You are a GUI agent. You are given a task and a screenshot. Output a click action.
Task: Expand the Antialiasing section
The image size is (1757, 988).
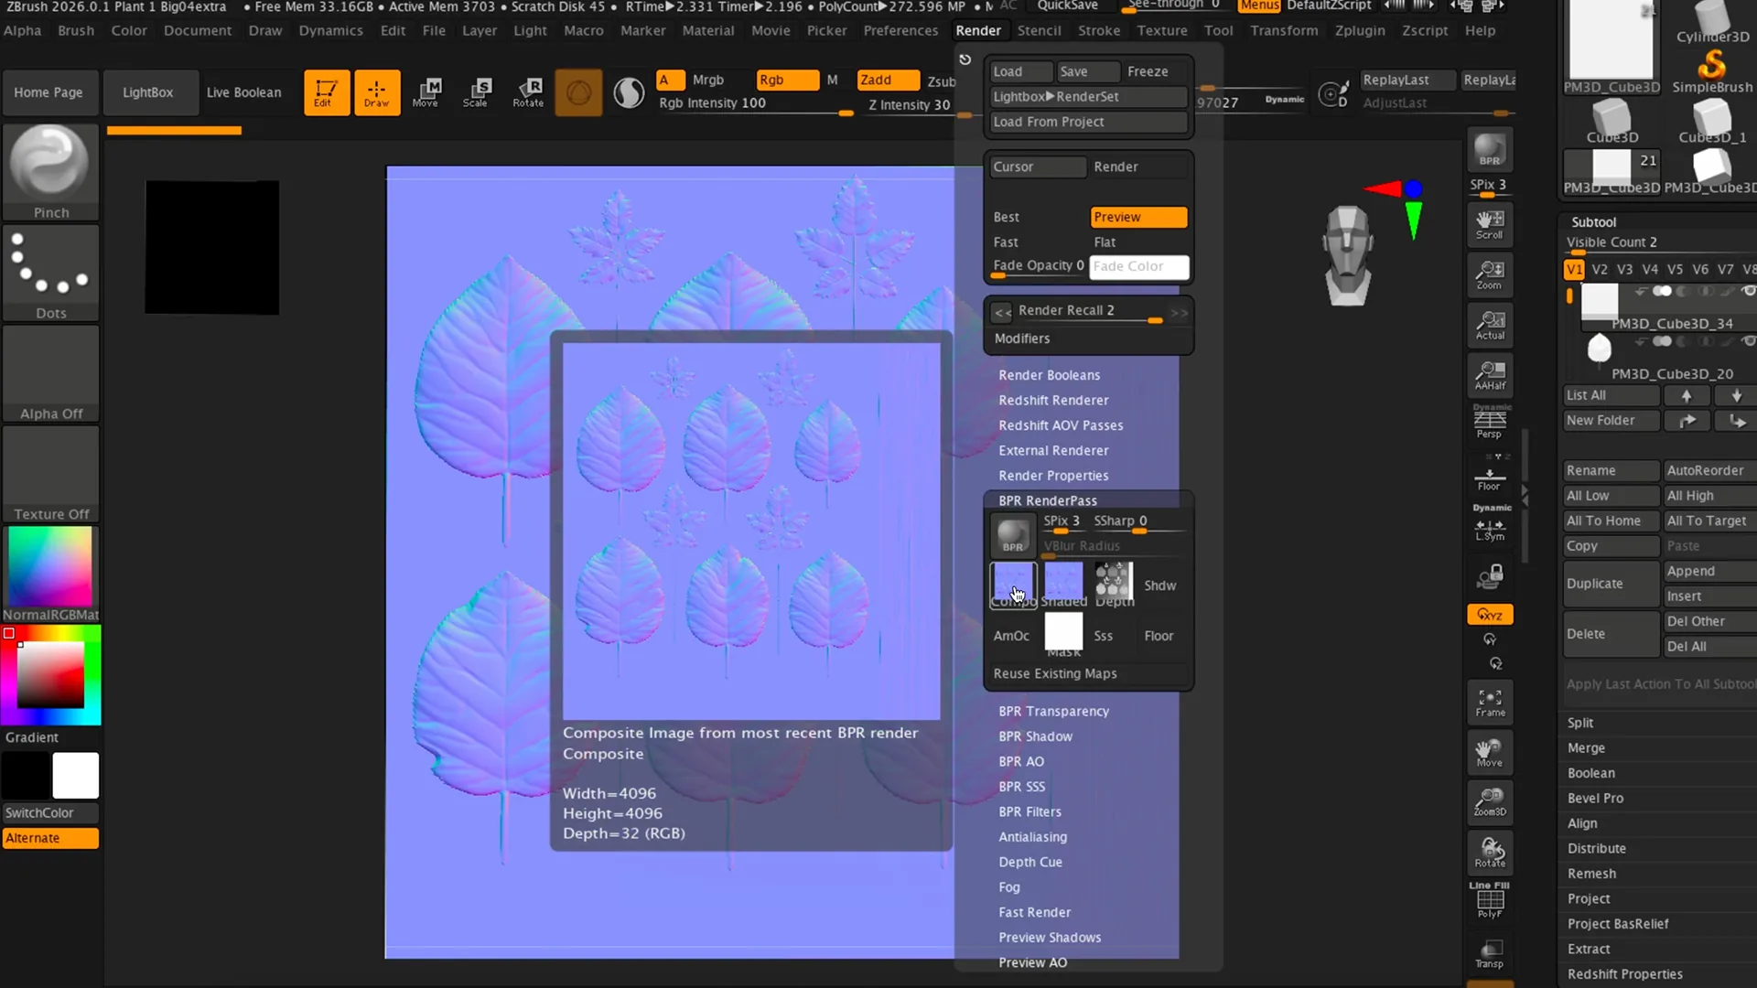coord(1032,837)
